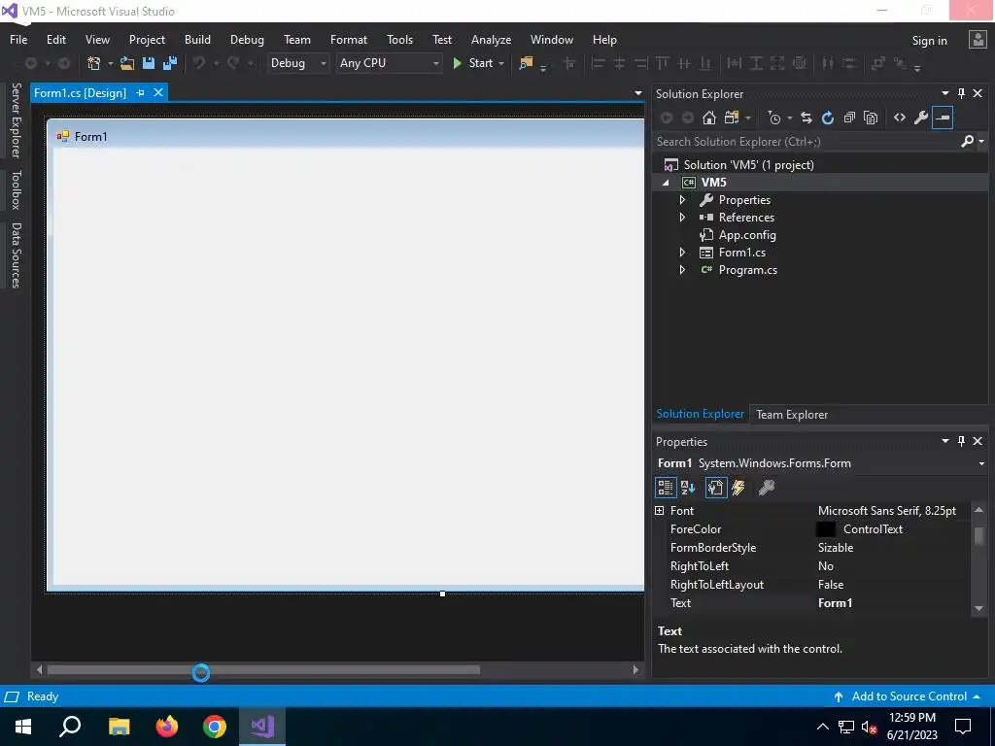995x746 pixels.
Task: Open Firefox from taskbar
Action: (x=167, y=727)
